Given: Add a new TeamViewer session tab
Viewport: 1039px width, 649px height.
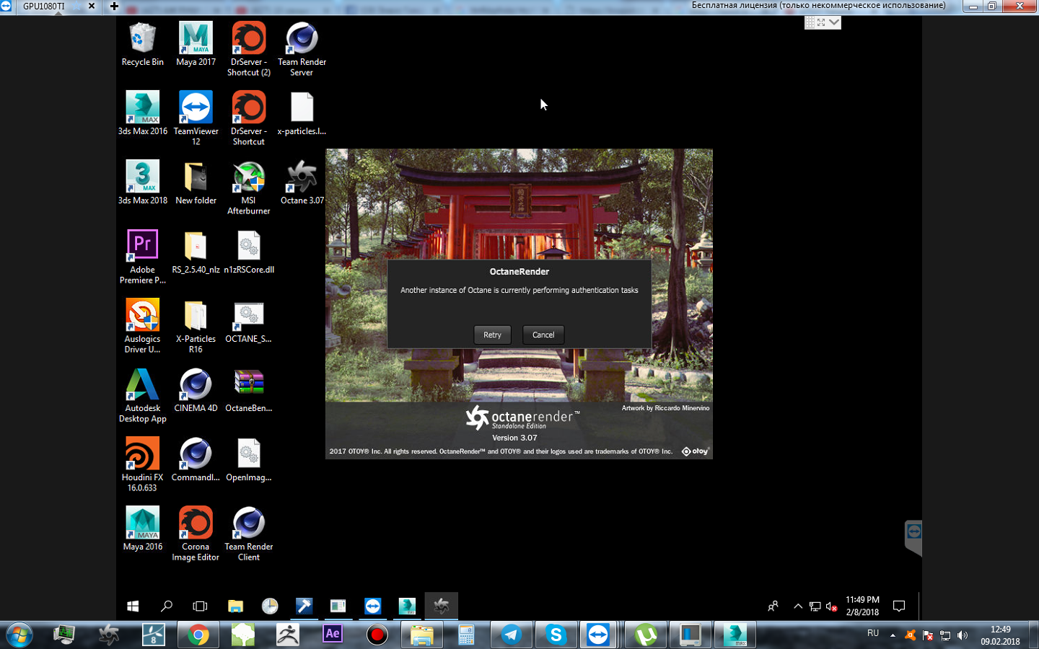Looking at the screenshot, I should click(x=114, y=6).
